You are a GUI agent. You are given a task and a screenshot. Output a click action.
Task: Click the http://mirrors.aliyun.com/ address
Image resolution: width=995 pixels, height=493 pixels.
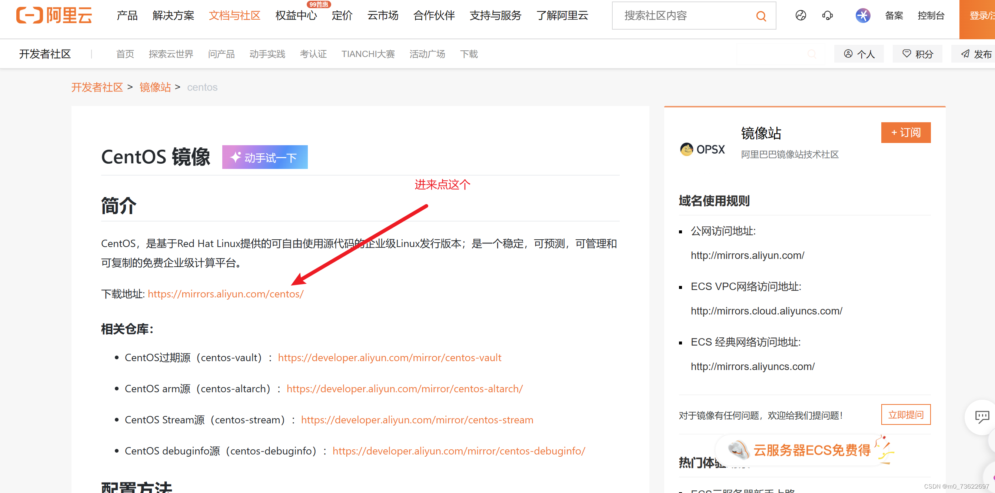click(748, 255)
